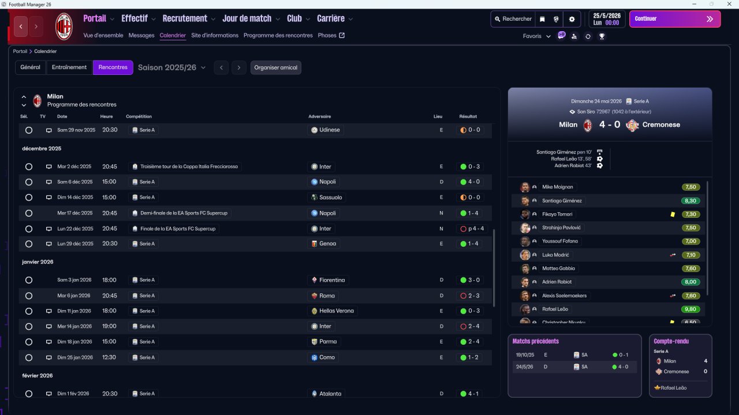Click the Genoa club badge

(x=314, y=244)
